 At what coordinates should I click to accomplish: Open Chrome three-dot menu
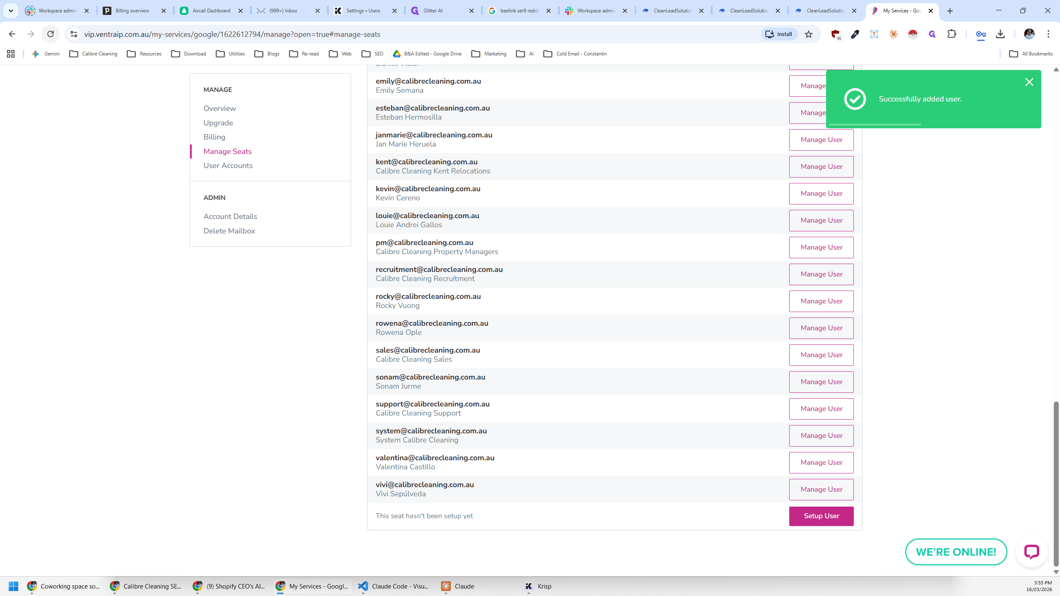click(1048, 34)
